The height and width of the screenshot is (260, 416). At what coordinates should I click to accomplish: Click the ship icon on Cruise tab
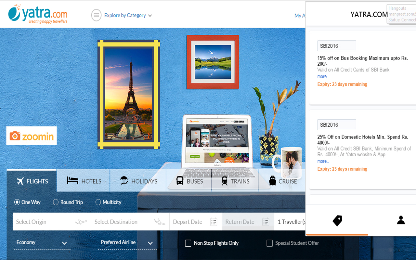tap(272, 180)
